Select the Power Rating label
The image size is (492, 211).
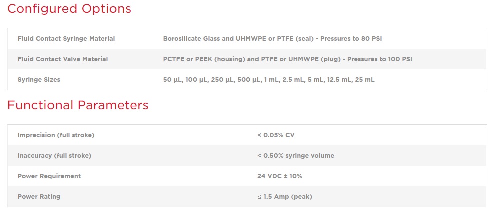pos(39,196)
